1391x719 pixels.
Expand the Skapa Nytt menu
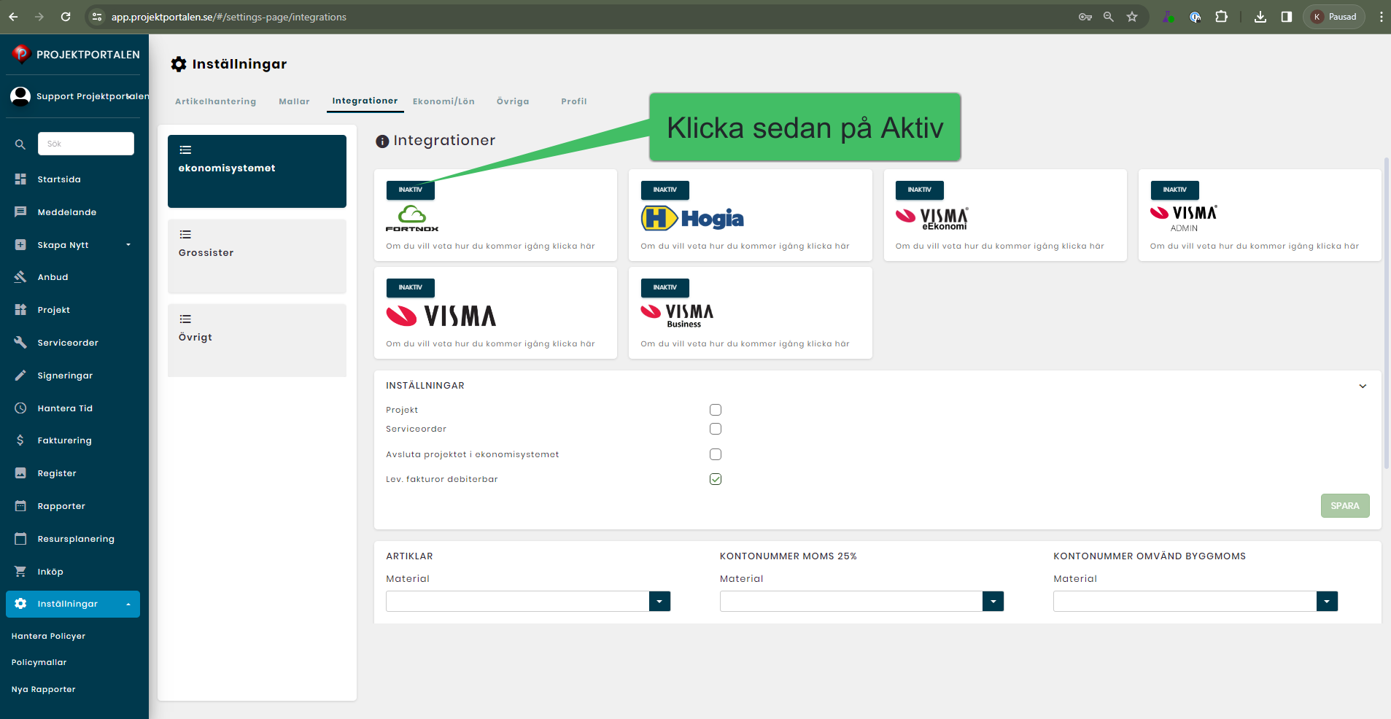128,245
